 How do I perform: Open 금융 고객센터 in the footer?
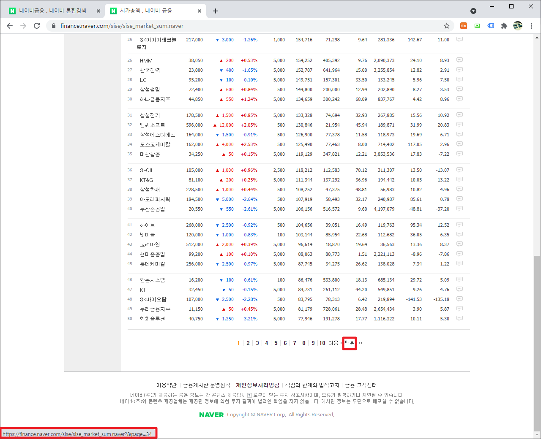[x=361, y=385]
